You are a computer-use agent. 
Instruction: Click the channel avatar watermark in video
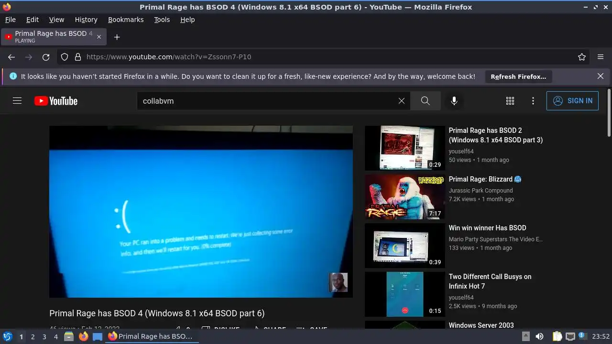click(338, 282)
